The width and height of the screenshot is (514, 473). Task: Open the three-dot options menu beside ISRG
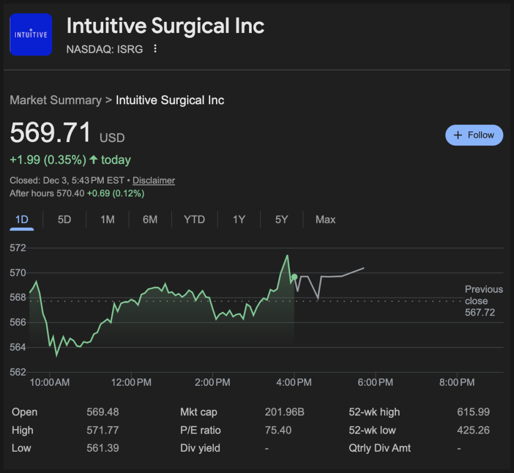155,49
